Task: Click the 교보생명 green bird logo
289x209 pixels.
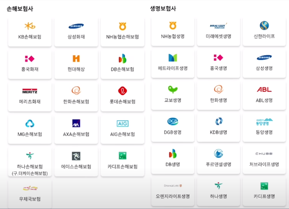Action: (173, 90)
